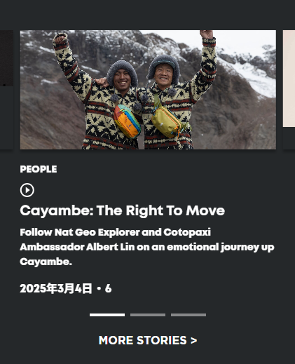Jump to the third carousel slide indicator
The image size is (295, 364).
point(188,315)
